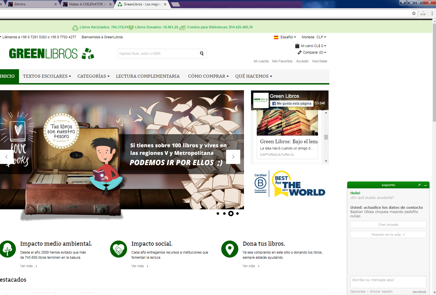Open the Chrome three-dot menu
This screenshot has width=436, height=295.
432,13
